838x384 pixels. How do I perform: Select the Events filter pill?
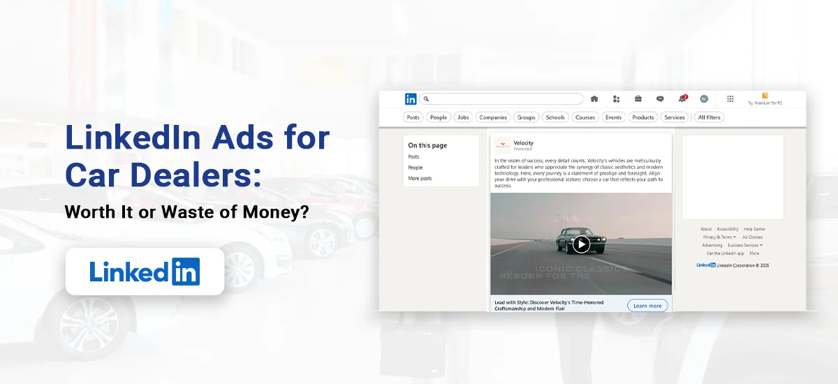613,117
